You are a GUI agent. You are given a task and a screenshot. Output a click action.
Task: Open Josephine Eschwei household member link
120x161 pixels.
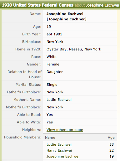click(63, 156)
